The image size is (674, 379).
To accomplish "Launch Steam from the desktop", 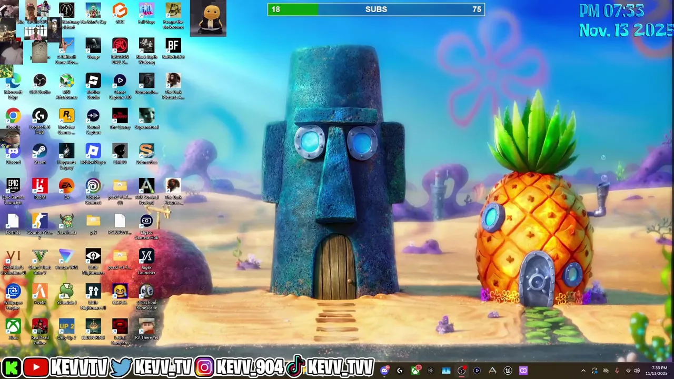I will (x=40, y=155).
